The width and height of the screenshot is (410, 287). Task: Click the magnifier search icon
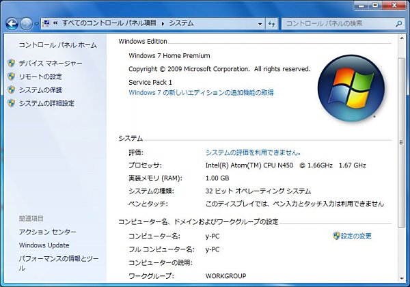tap(399, 24)
